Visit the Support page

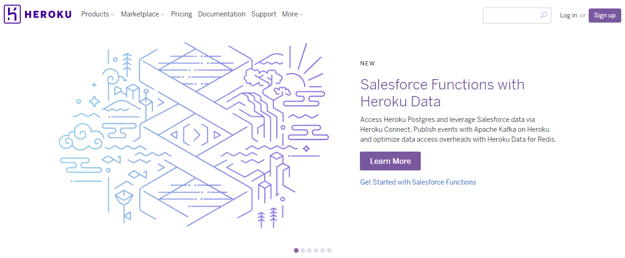[x=264, y=14]
